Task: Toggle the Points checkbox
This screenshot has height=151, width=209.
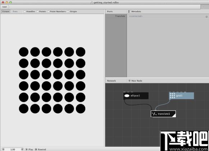Action: [37, 12]
